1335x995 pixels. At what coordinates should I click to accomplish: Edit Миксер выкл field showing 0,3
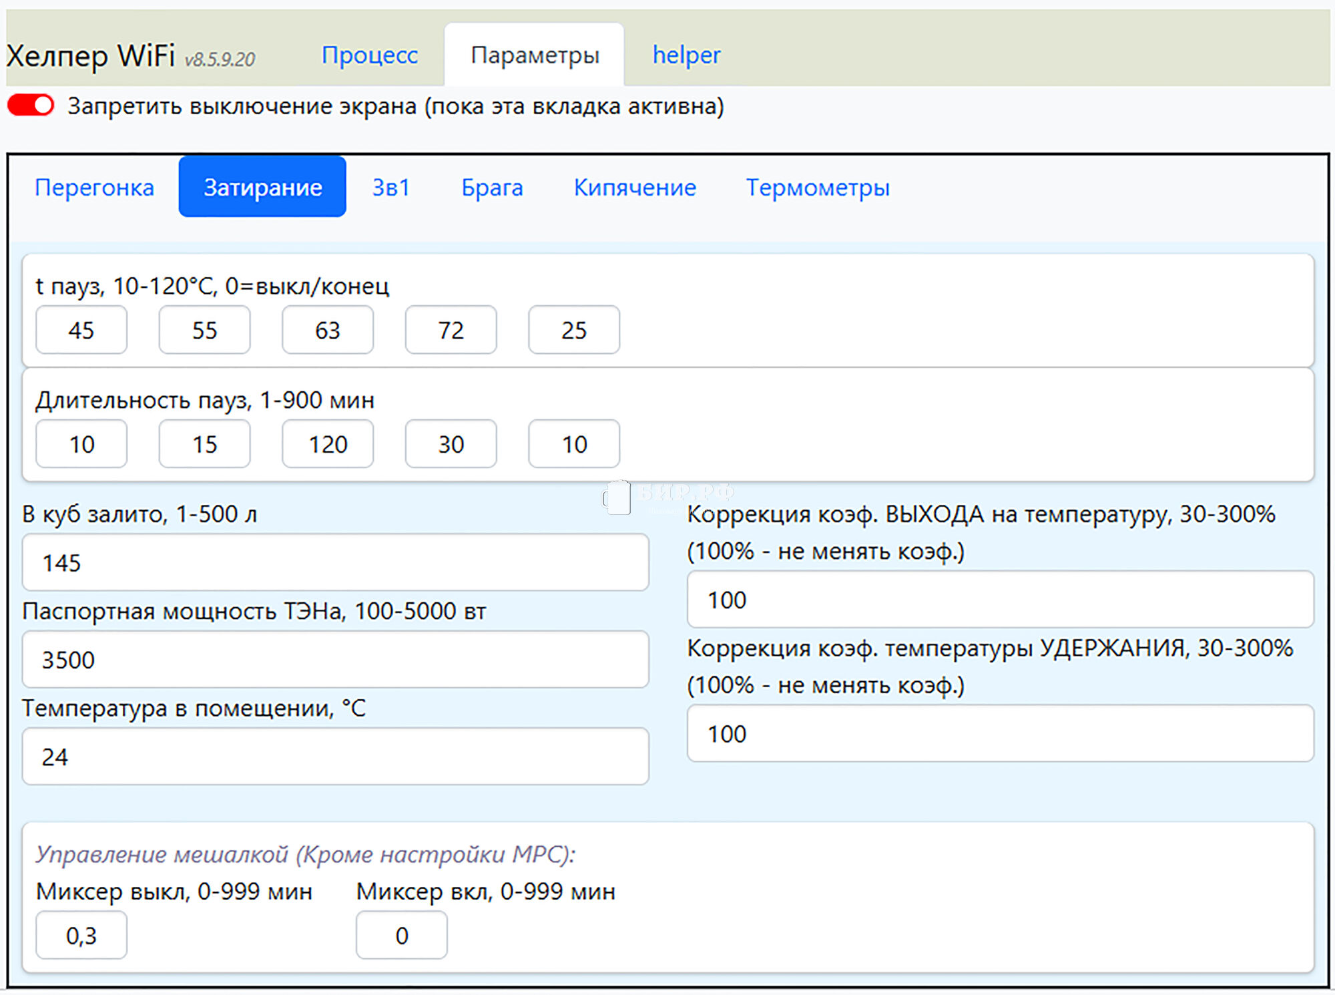tap(81, 936)
